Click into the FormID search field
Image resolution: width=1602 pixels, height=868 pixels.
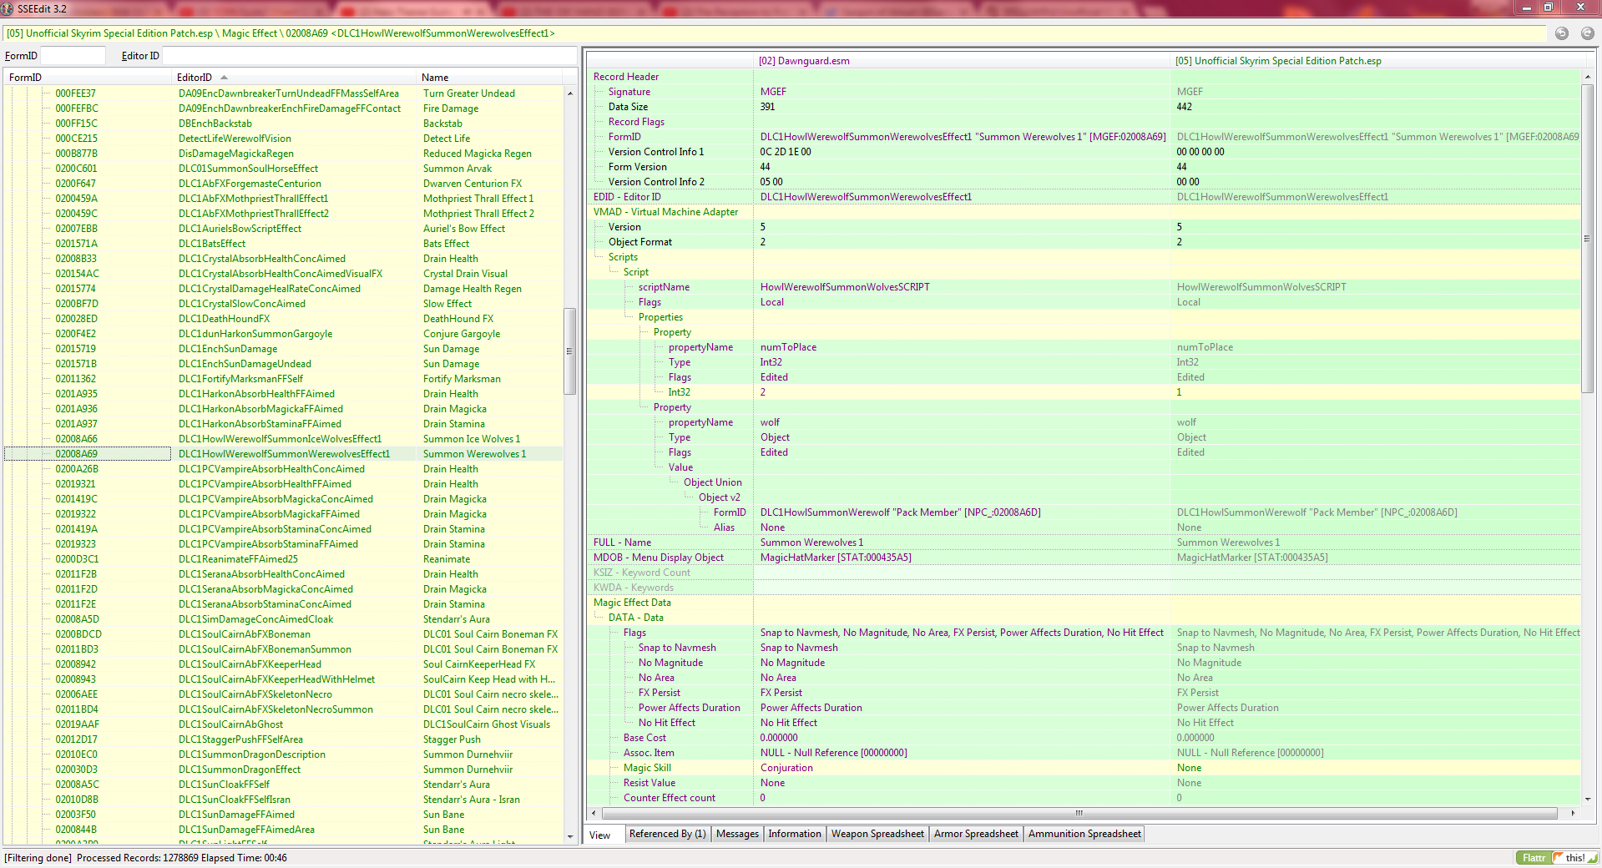pos(73,56)
